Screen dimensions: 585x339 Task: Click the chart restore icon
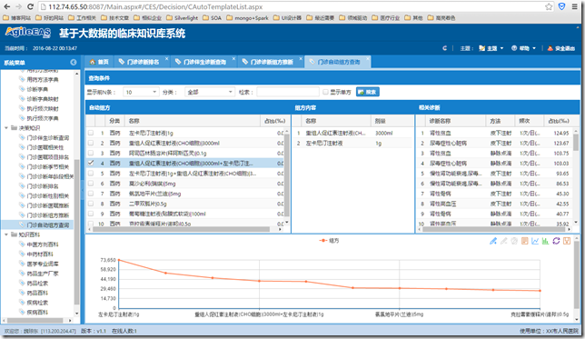click(556, 241)
